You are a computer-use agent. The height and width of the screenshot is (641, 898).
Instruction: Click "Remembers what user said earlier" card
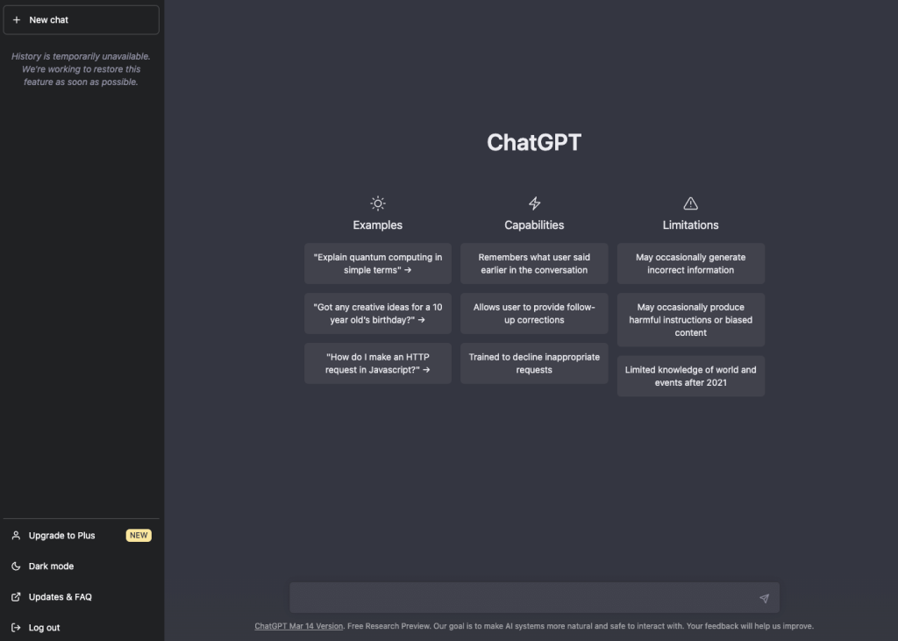(x=534, y=264)
